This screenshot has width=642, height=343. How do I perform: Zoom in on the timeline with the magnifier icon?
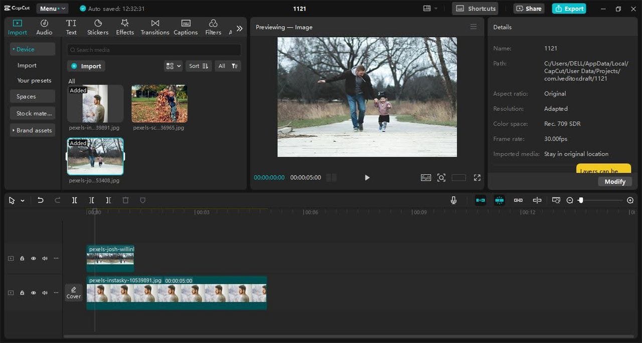click(x=630, y=200)
